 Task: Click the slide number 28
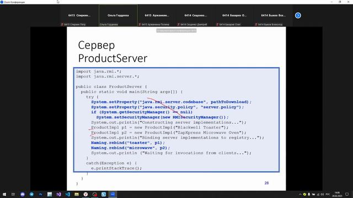(266, 183)
